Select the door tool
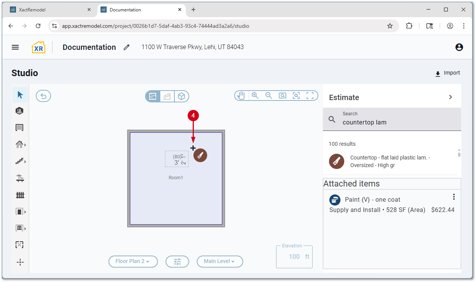 tap(20, 212)
